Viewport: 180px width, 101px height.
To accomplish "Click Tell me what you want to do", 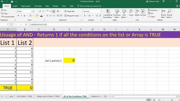I will (89, 6).
